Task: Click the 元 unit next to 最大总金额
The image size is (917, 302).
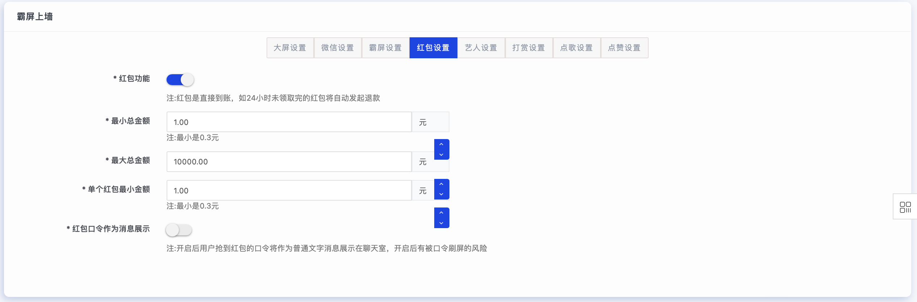Action: [423, 162]
